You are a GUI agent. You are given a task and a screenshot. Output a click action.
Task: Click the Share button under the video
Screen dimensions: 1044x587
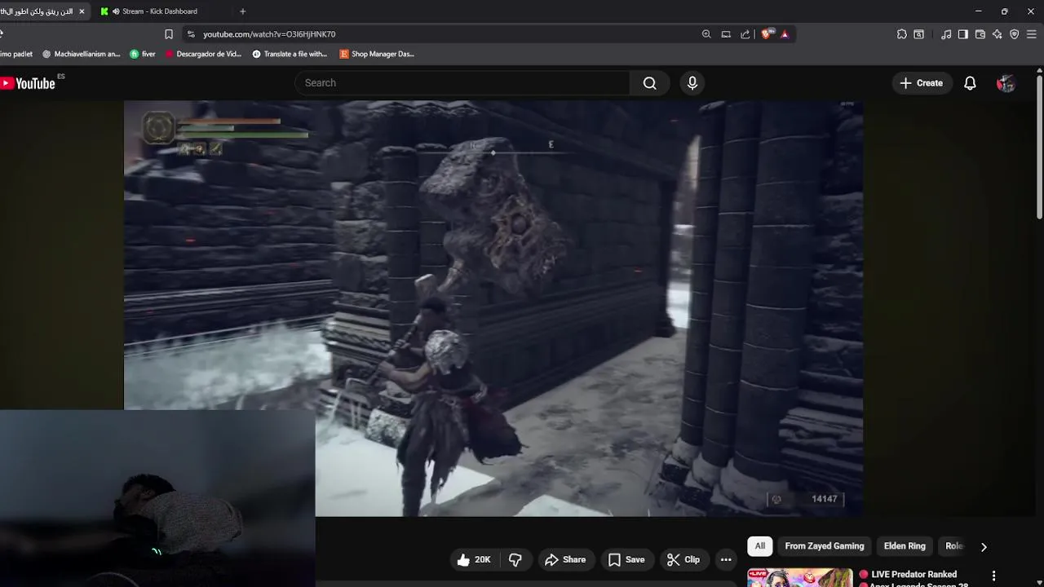coord(565,559)
